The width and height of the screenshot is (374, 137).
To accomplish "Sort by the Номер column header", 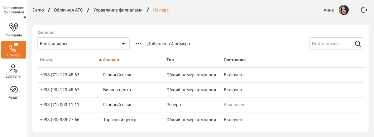I will [47, 60].
